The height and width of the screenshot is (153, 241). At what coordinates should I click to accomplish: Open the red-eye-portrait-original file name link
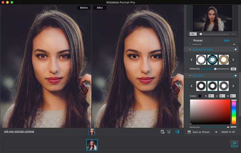19,131
